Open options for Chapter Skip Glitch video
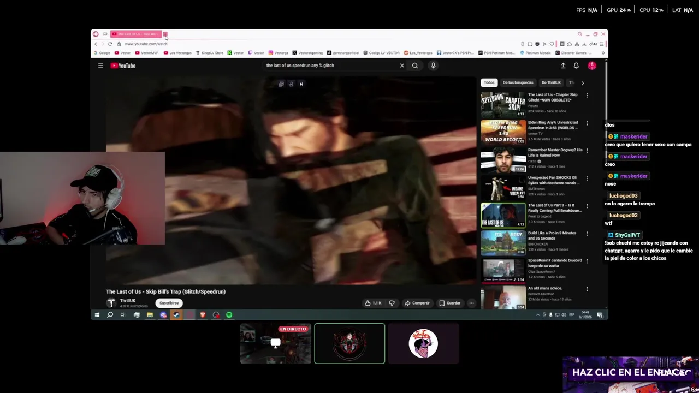Viewport: 699px width, 393px height. [x=587, y=96]
